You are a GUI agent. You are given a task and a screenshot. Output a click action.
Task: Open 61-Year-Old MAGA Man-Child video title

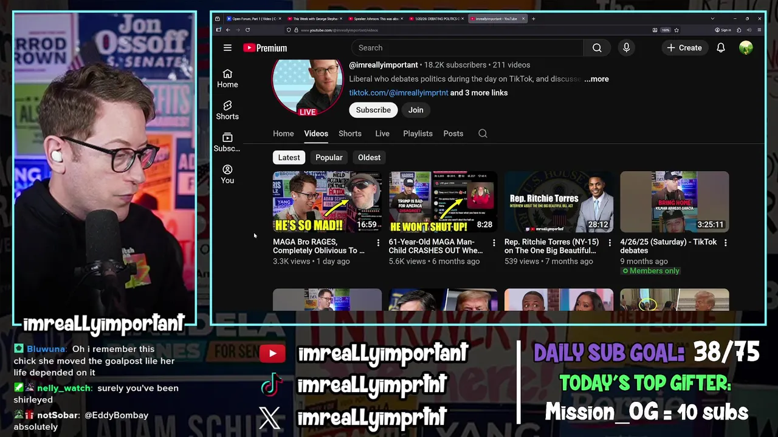(x=436, y=246)
